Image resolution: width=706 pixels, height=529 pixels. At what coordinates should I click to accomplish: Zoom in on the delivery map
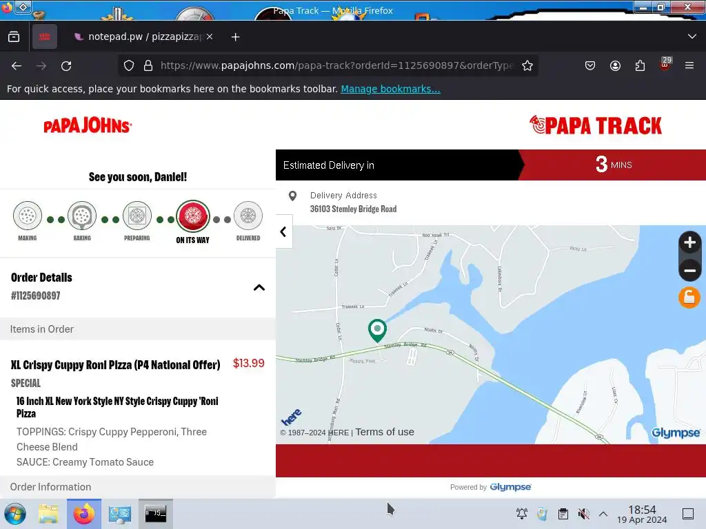coord(689,243)
